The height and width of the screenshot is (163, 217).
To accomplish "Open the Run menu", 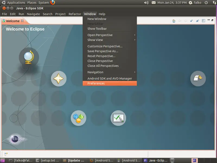I will tap(21, 14).
